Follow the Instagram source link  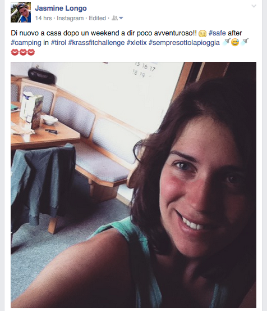(70, 18)
